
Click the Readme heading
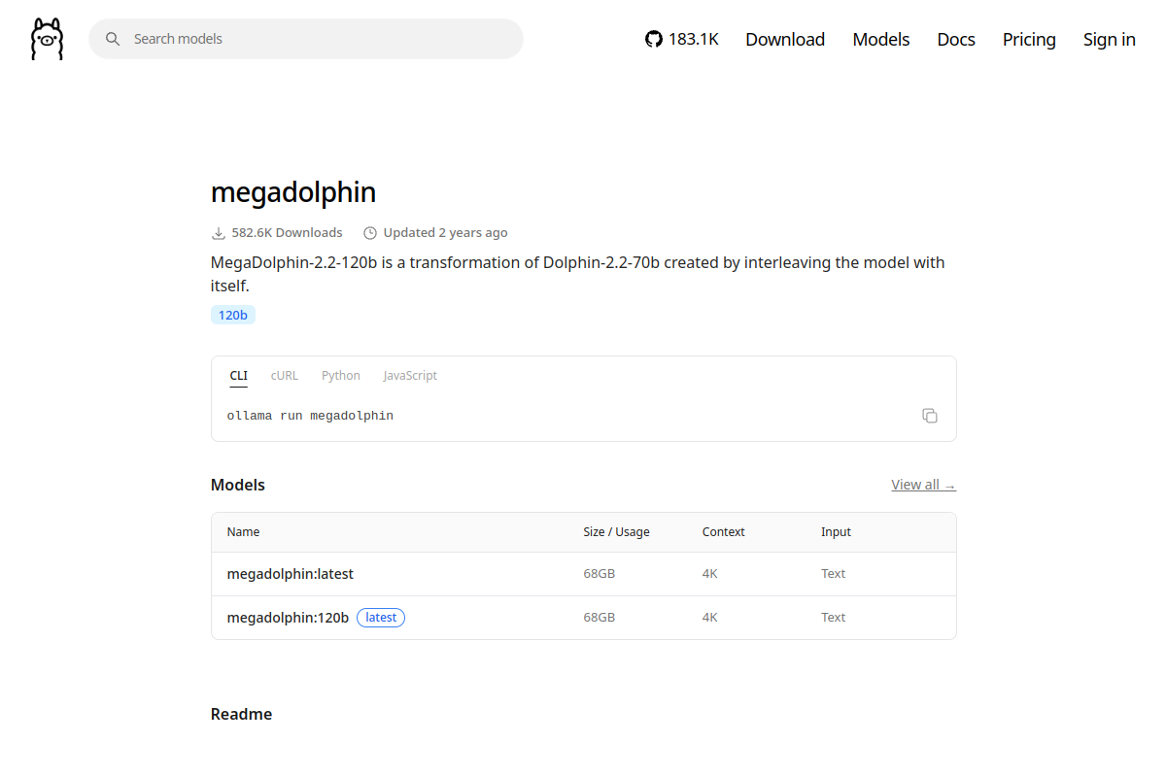(241, 714)
